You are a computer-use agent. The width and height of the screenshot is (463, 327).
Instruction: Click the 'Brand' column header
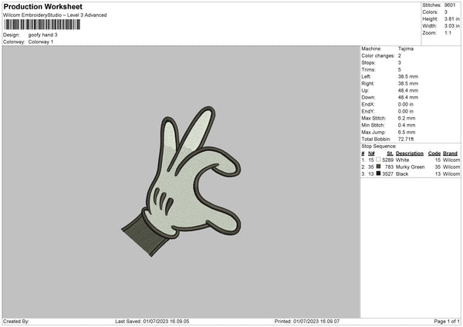(451, 153)
